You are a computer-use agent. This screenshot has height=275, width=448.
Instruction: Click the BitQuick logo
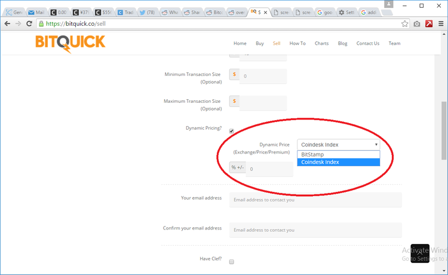[x=70, y=44]
